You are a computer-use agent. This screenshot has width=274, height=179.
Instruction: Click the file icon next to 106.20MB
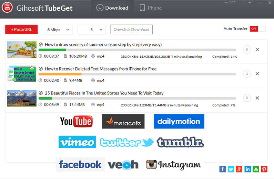(65, 56)
